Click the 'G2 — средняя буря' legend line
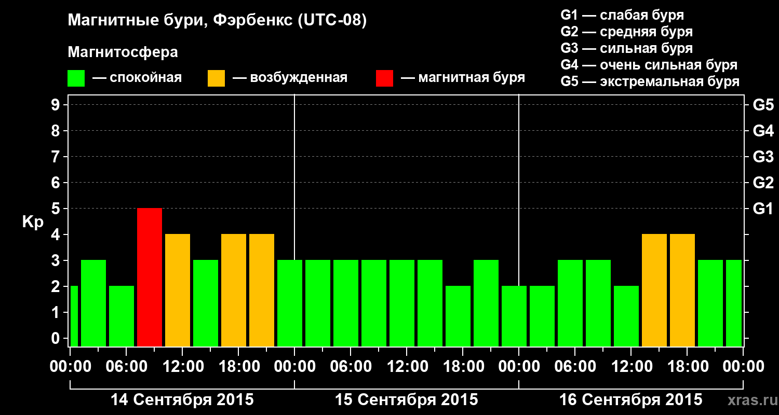This screenshot has height=415, width=779. point(627,32)
